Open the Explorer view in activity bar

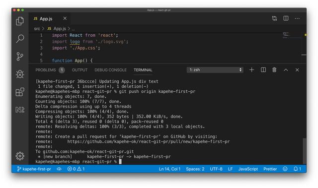20,21
